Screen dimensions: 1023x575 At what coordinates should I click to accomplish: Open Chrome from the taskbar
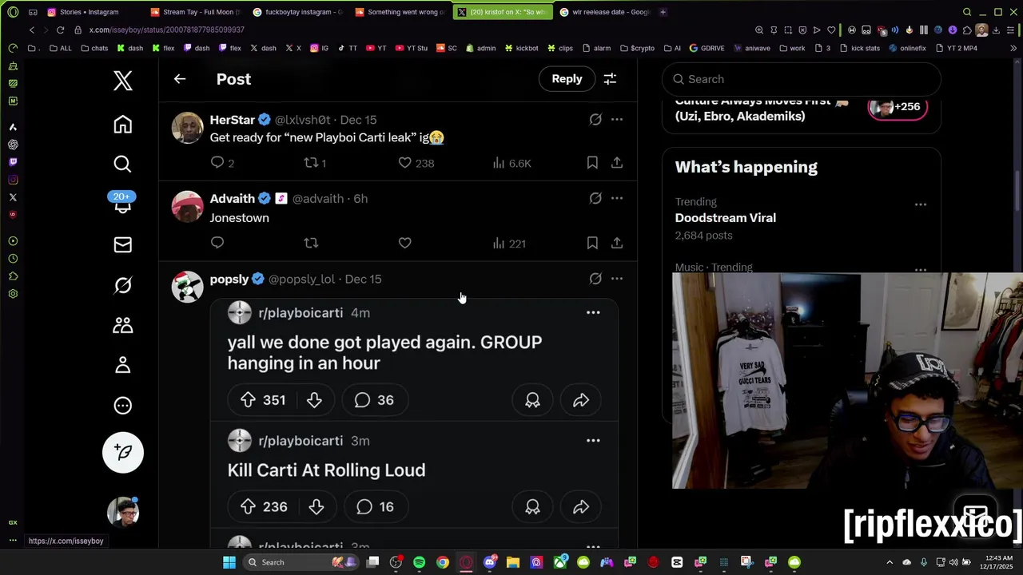click(443, 562)
